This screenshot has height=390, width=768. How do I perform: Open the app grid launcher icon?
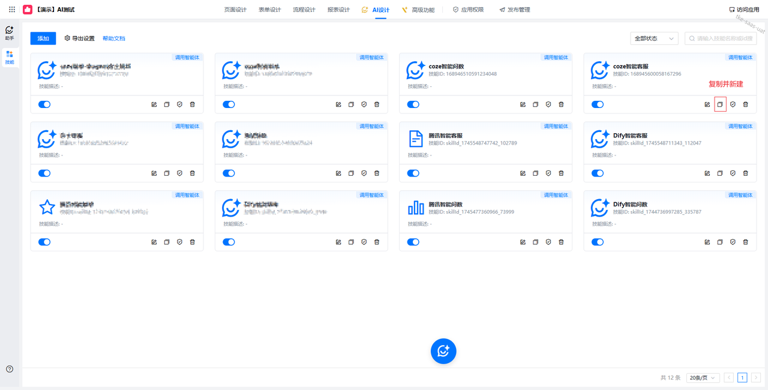tap(12, 10)
